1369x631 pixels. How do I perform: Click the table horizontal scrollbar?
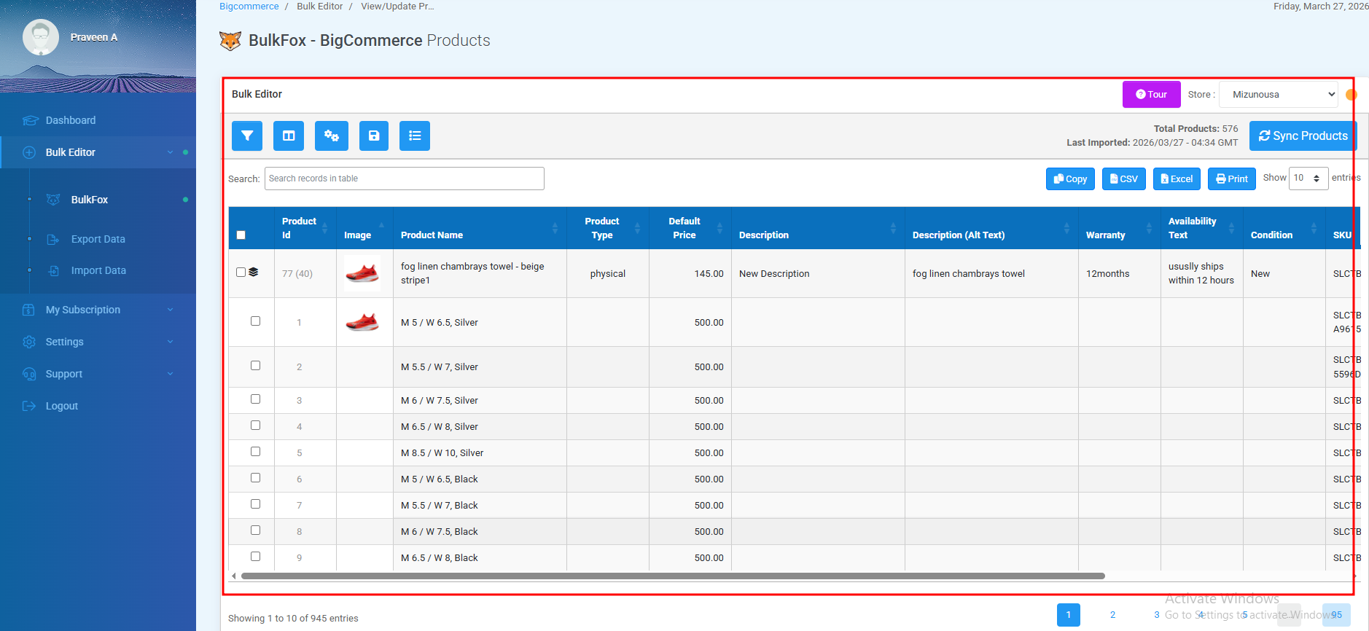[673, 576]
